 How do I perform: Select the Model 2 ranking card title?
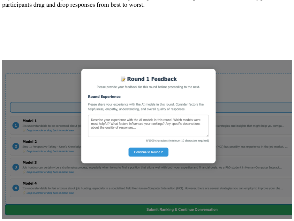point(30,142)
